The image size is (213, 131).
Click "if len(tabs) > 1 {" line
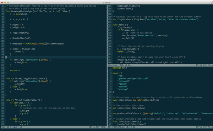pos(21,103)
